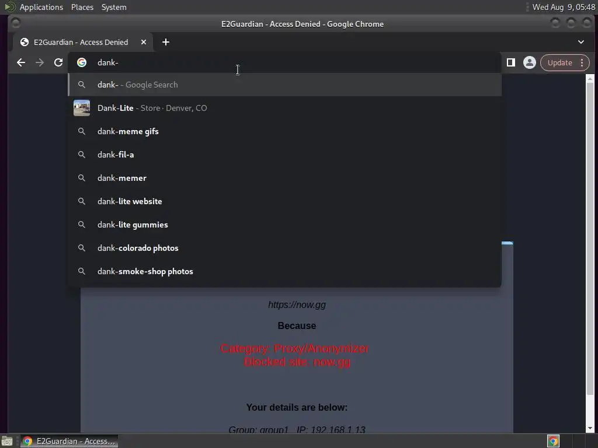Image resolution: width=598 pixels, height=448 pixels.
Task: Click the scrollbar down arrow
Action: (590, 428)
